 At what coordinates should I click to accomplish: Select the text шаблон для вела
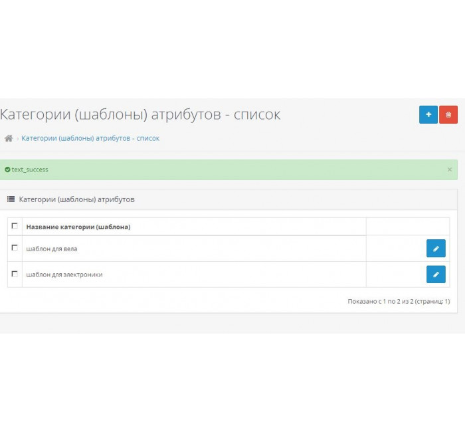point(52,249)
